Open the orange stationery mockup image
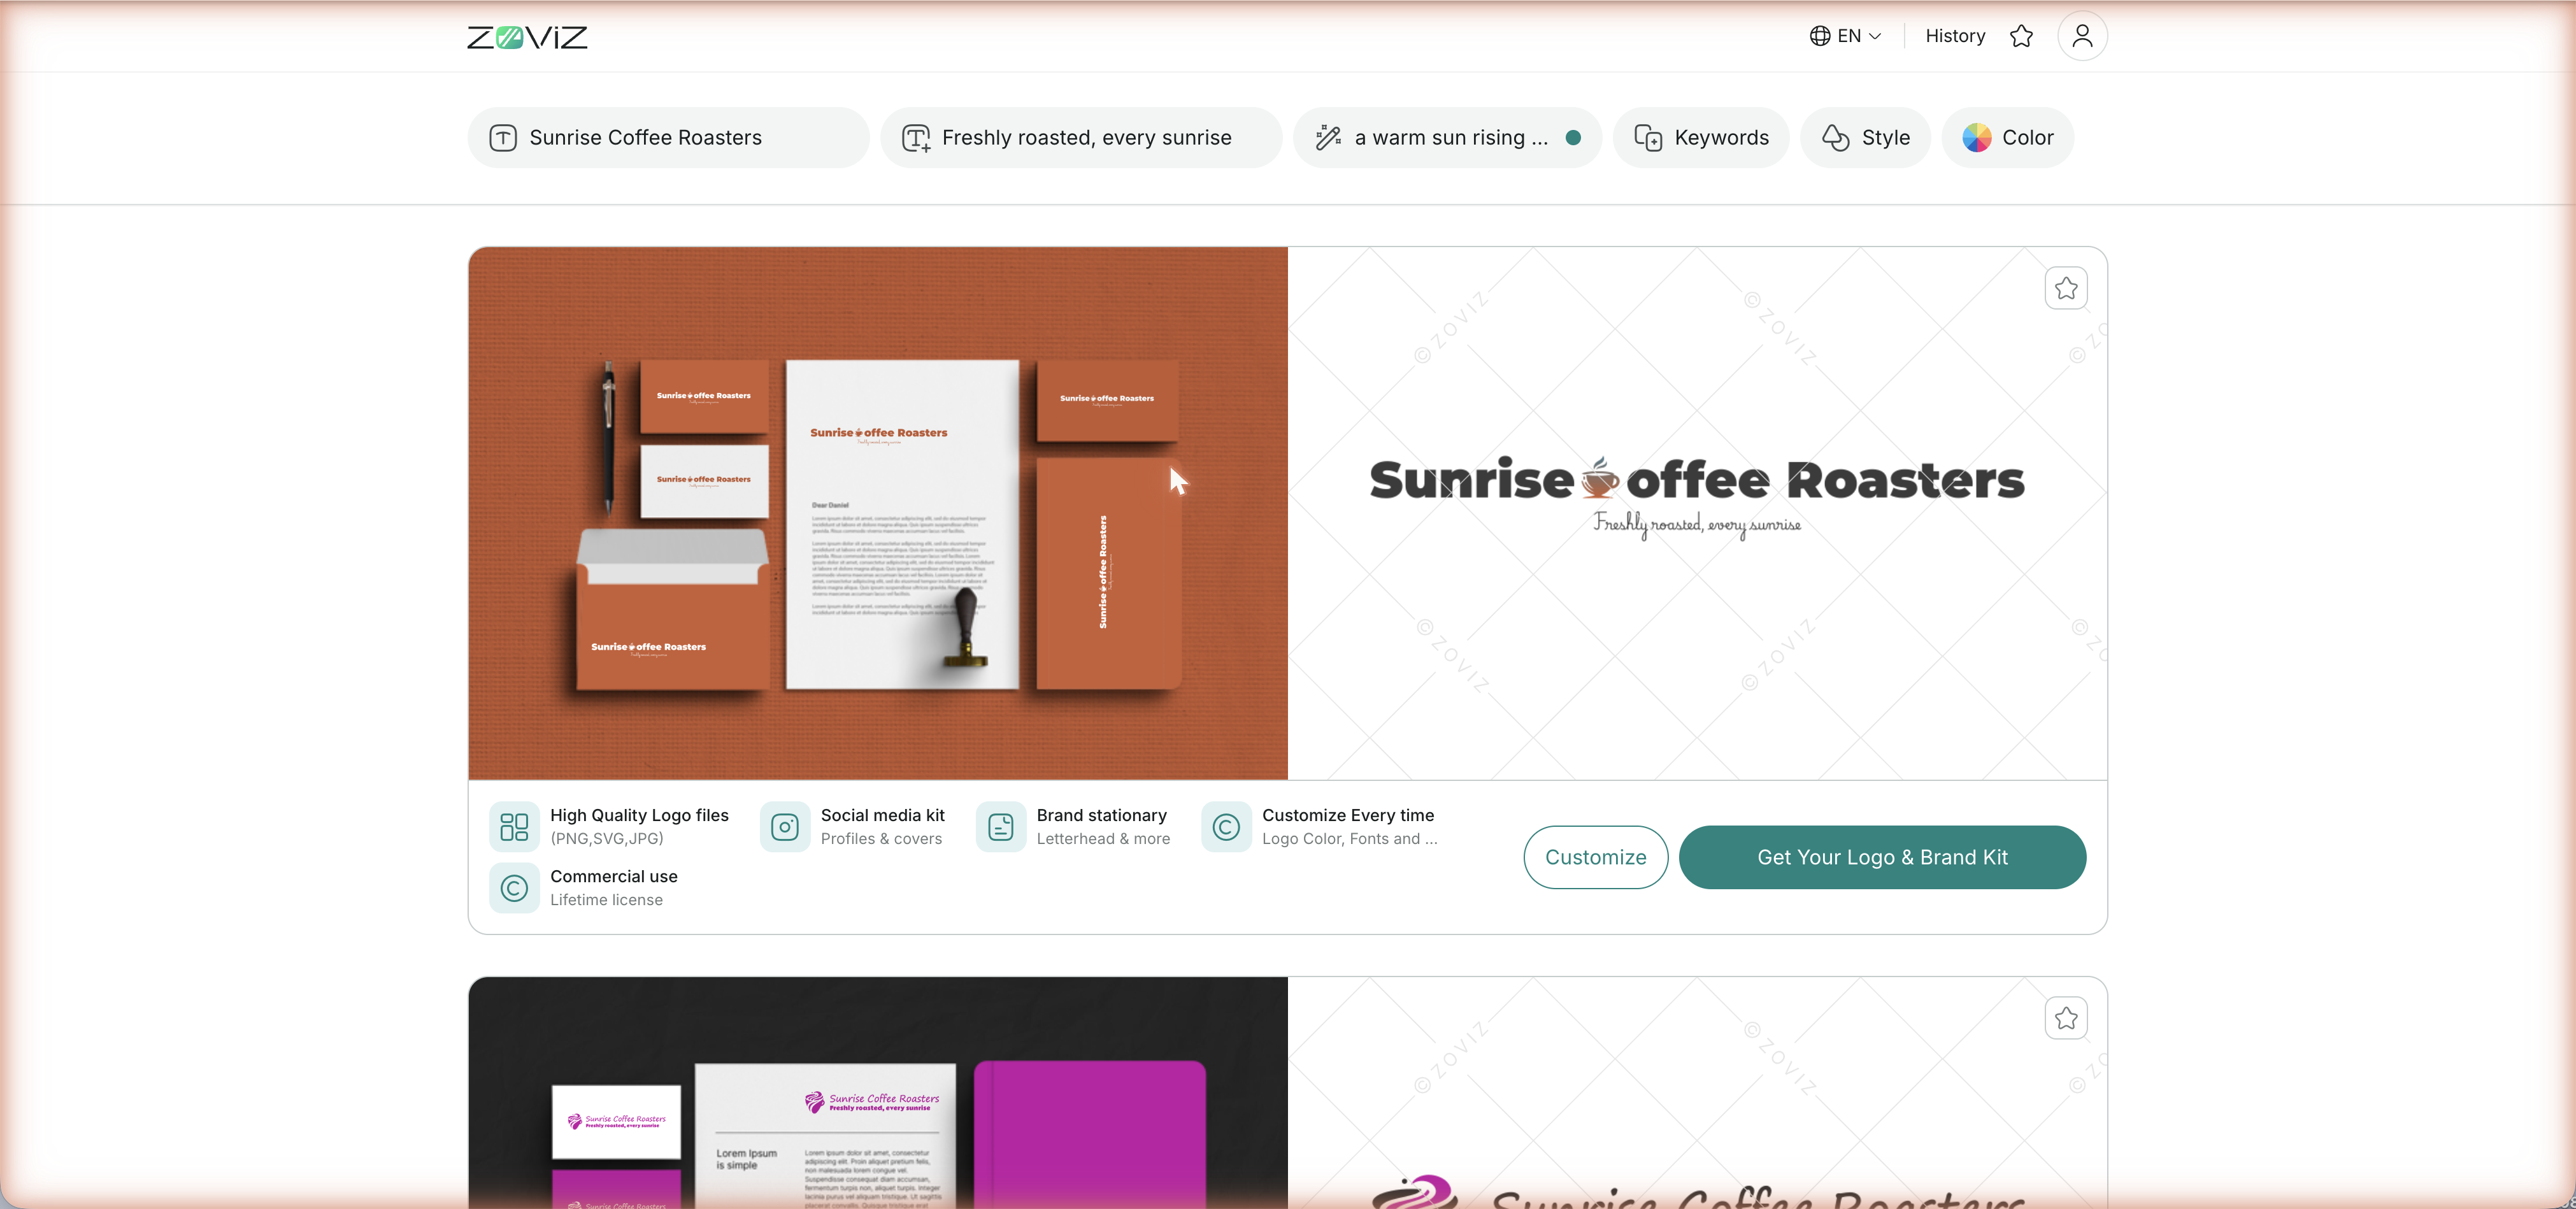 click(878, 513)
